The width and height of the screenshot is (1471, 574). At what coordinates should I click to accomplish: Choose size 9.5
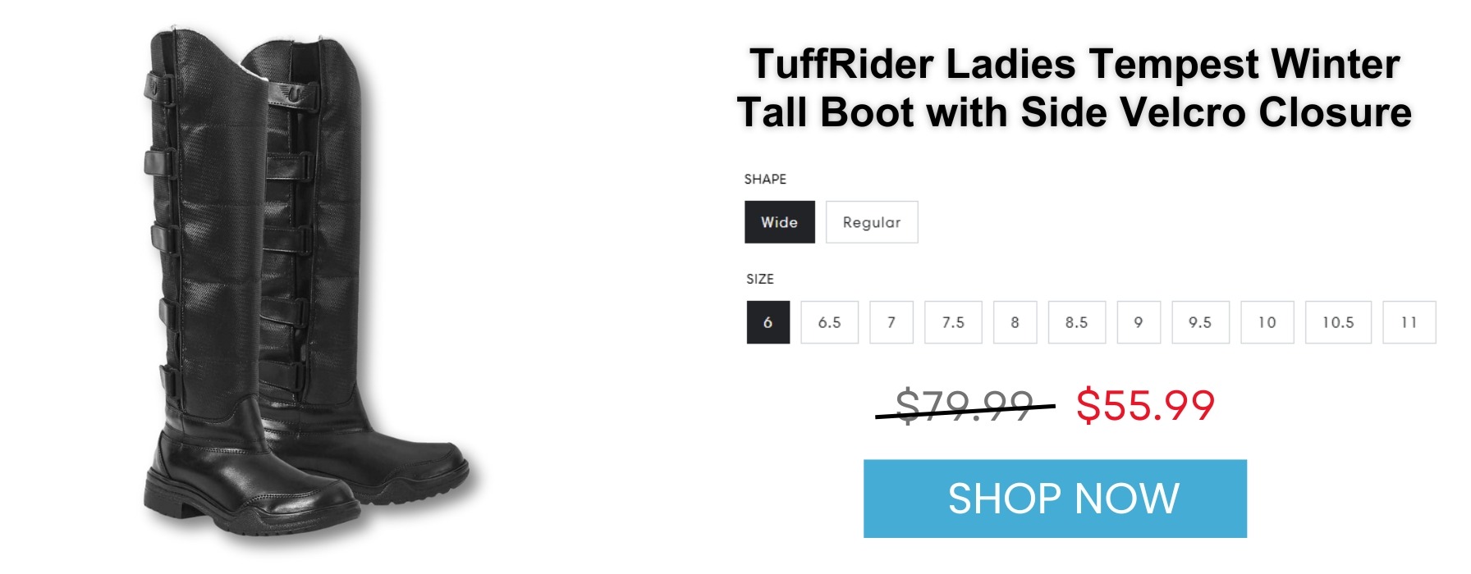(1200, 322)
